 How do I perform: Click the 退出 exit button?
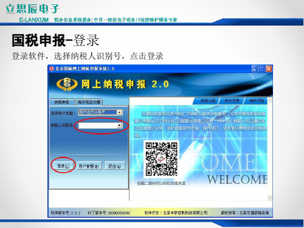click(x=115, y=166)
